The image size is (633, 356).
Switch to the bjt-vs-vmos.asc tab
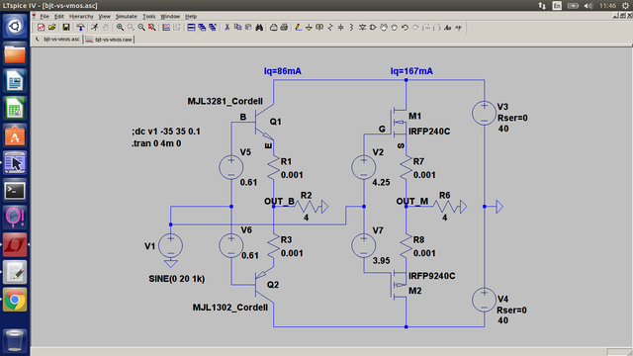tap(57, 40)
